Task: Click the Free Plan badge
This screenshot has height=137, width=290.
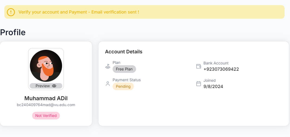Action: pos(124,69)
